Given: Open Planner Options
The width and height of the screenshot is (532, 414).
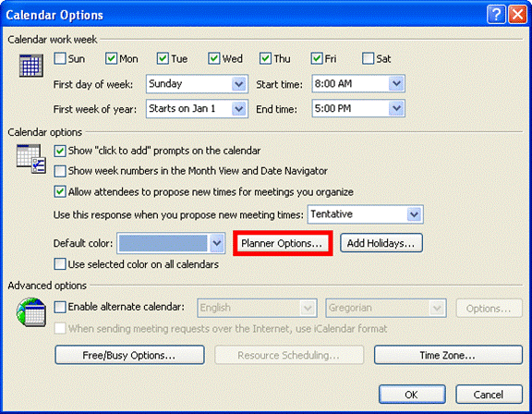Looking at the screenshot, I should click(x=283, y=243).
